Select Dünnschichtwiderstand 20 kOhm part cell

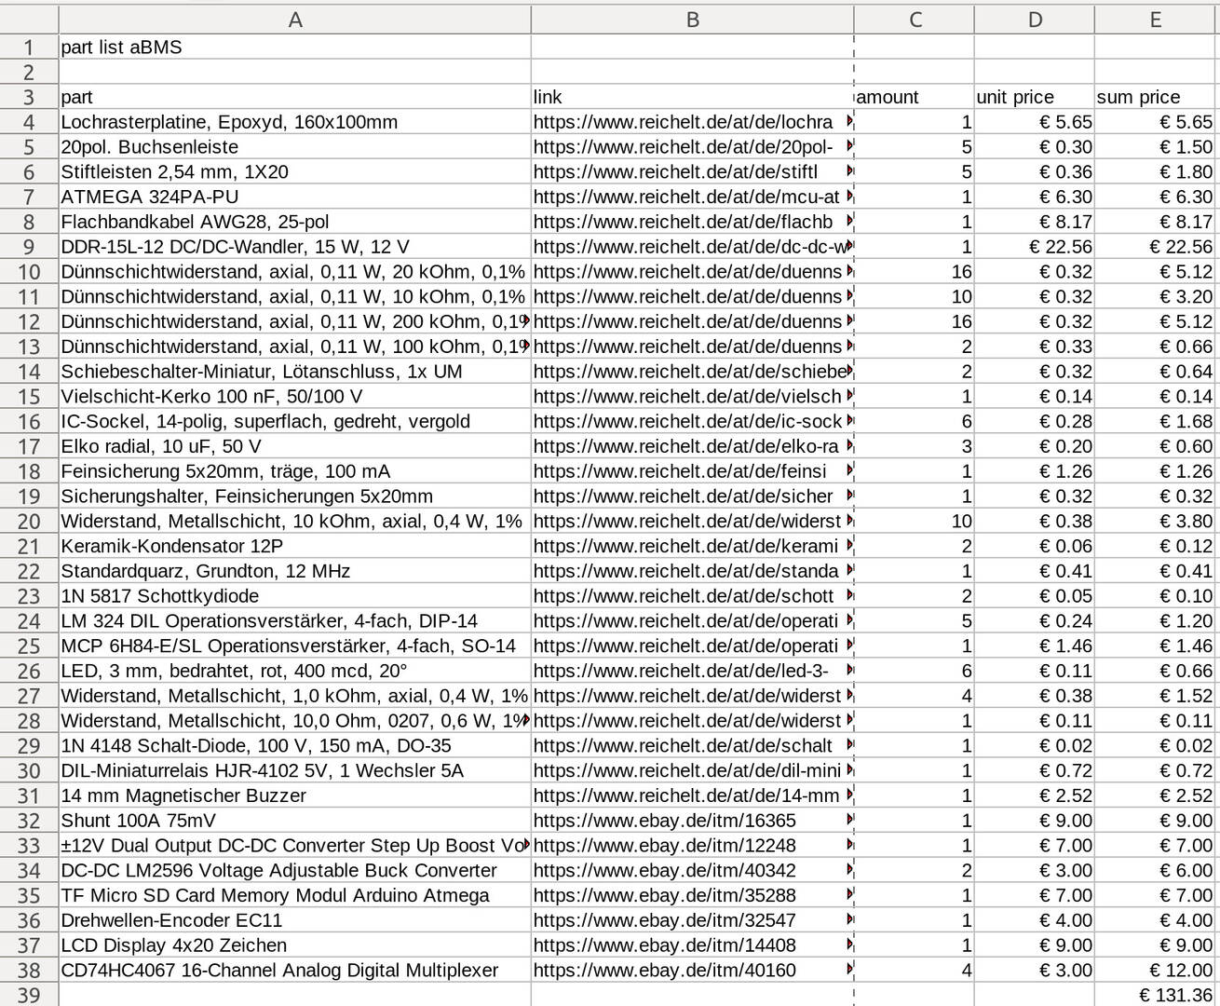coord(295,272)
